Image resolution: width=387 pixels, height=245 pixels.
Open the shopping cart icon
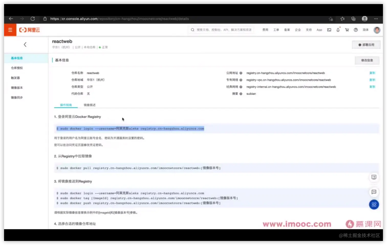click(347, 30)
